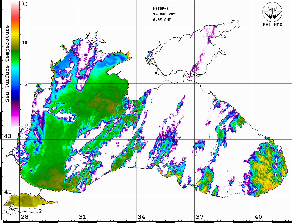Click longitude label '28'

(24, 217)
